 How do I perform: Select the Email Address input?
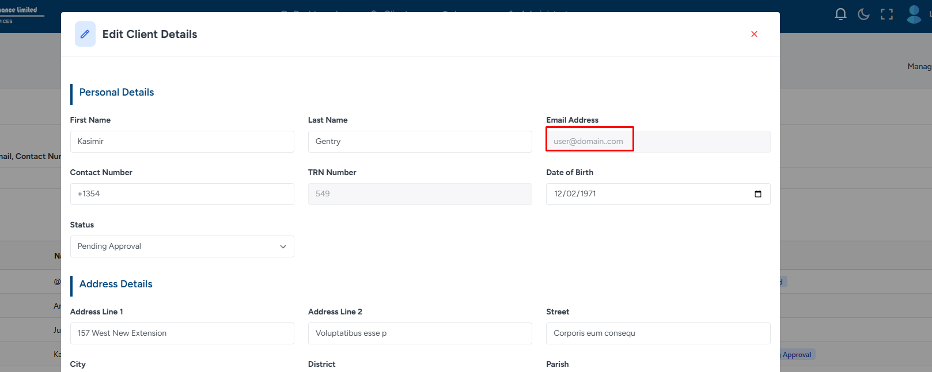click(x=658, y=142)
